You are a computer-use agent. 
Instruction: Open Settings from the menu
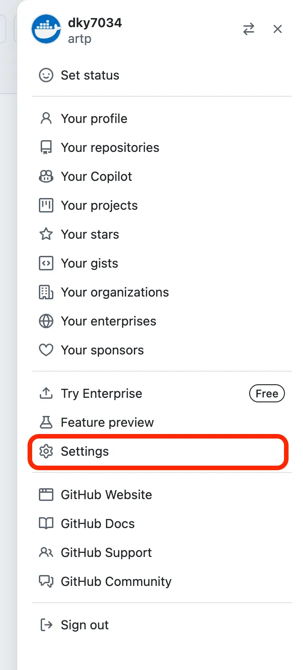[85, 451]
